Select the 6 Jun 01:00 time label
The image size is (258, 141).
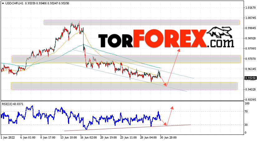tap(28, 138)
